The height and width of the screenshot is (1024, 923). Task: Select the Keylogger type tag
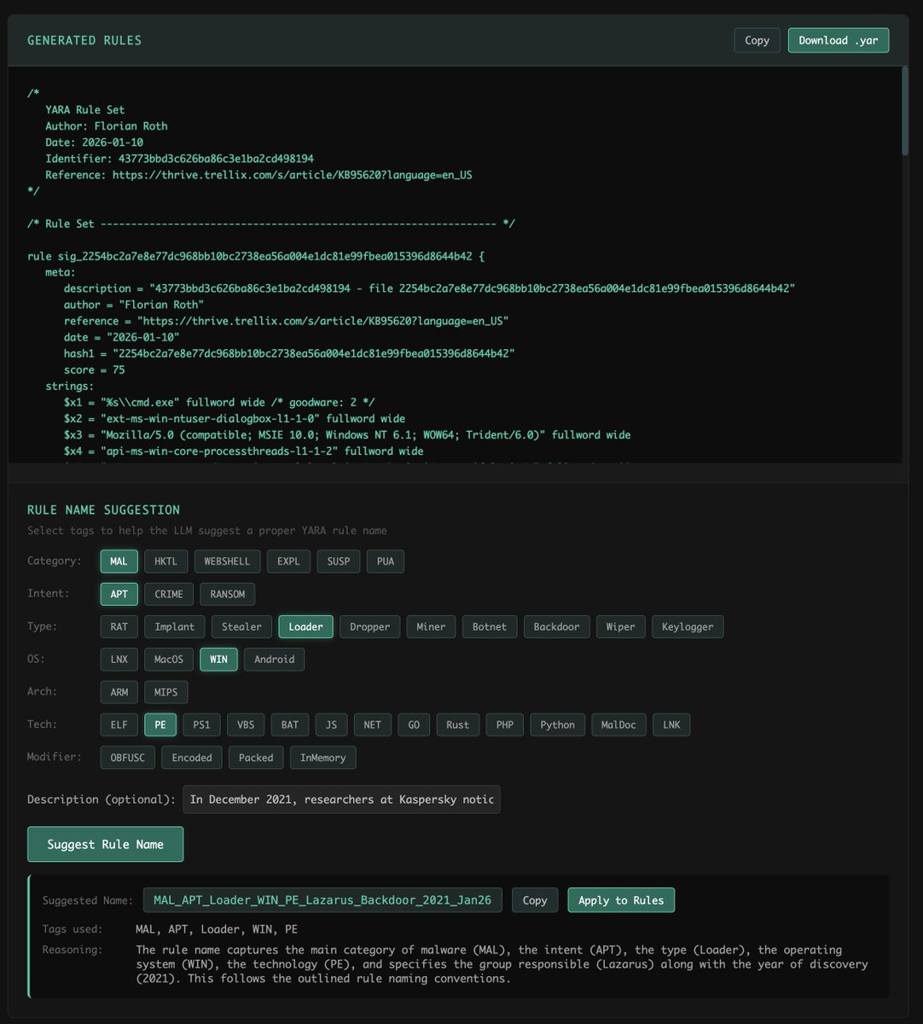point(688,626)
